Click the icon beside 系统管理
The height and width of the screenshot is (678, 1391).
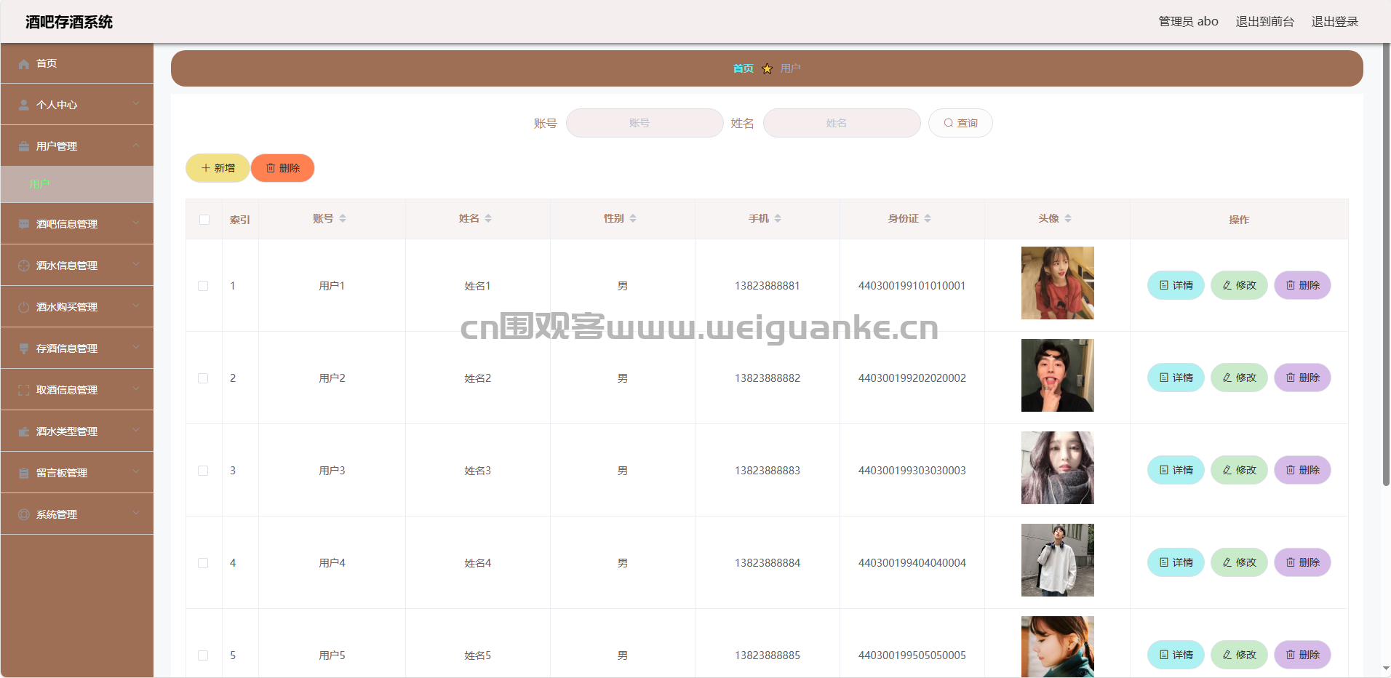[x=24, y=515]
